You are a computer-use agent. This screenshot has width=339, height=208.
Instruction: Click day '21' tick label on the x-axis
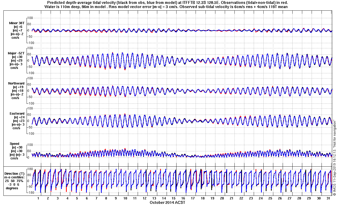231,198
